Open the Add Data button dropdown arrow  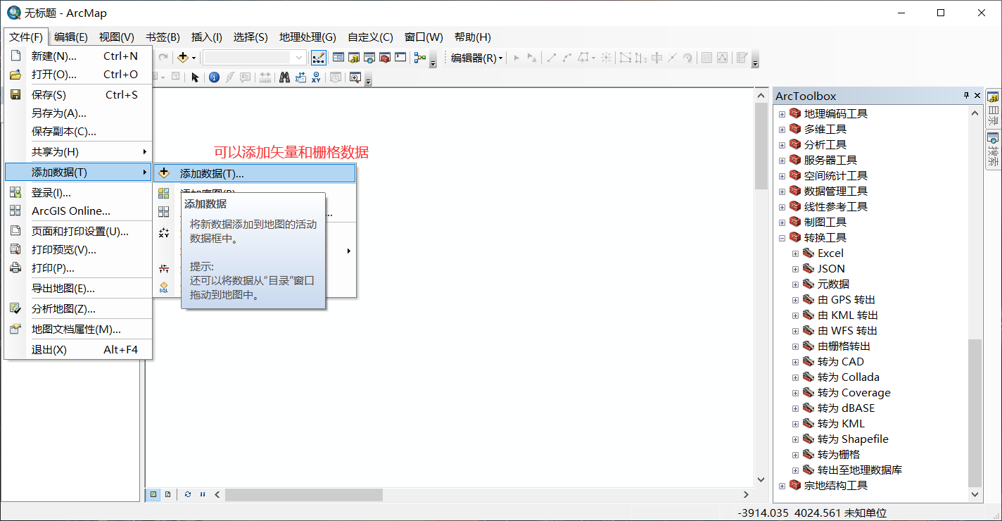pos(194,58)
